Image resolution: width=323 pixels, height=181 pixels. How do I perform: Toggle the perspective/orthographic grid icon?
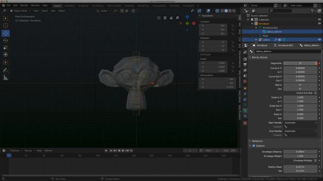(158, 18)
